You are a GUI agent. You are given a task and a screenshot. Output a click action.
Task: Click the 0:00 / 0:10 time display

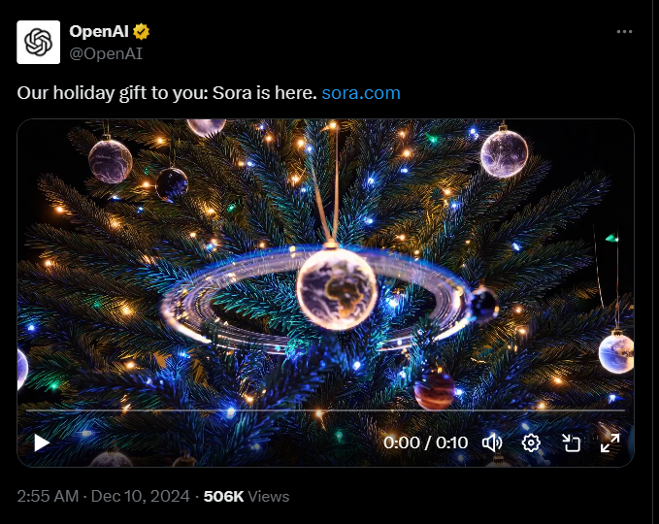425,442
